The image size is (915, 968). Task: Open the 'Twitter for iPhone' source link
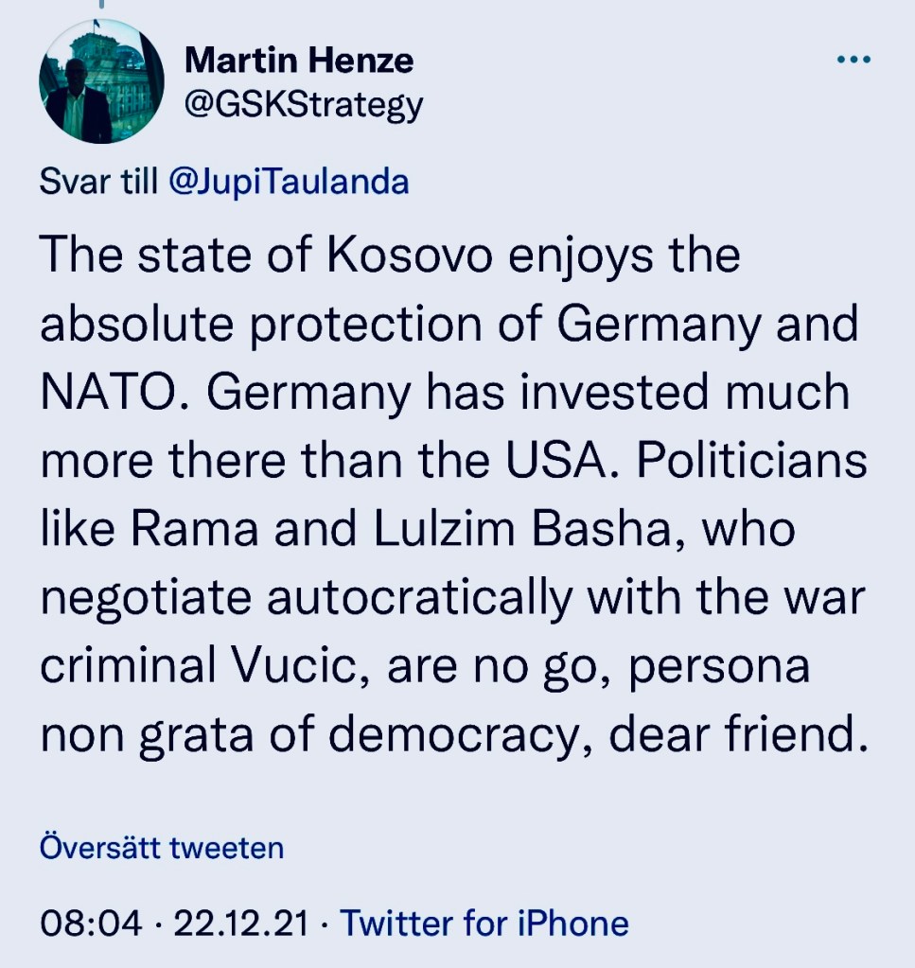pos(484,922)
